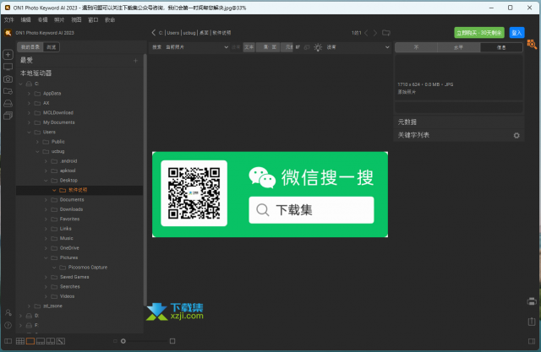
Task: Click the thumbnail zoom slider handle
Action: click(123, 341)
